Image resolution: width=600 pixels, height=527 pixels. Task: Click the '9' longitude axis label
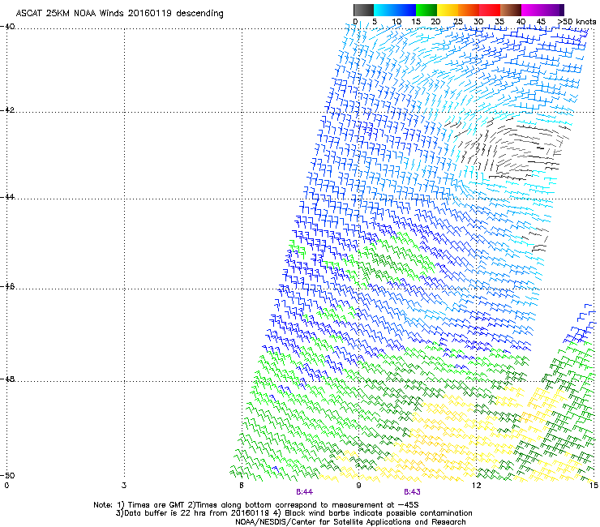(358, 486)
